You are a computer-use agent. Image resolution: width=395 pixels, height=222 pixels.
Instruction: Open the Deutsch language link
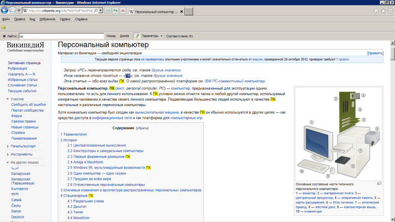coord(18,217)
